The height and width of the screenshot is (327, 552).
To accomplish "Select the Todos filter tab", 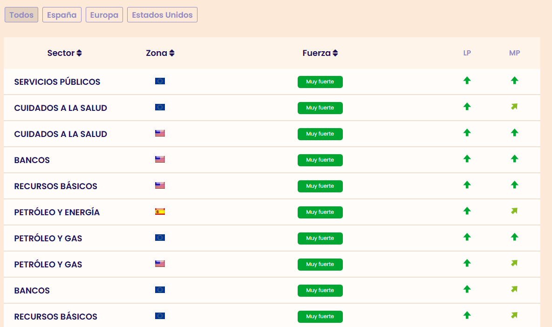I will (21, 15).
